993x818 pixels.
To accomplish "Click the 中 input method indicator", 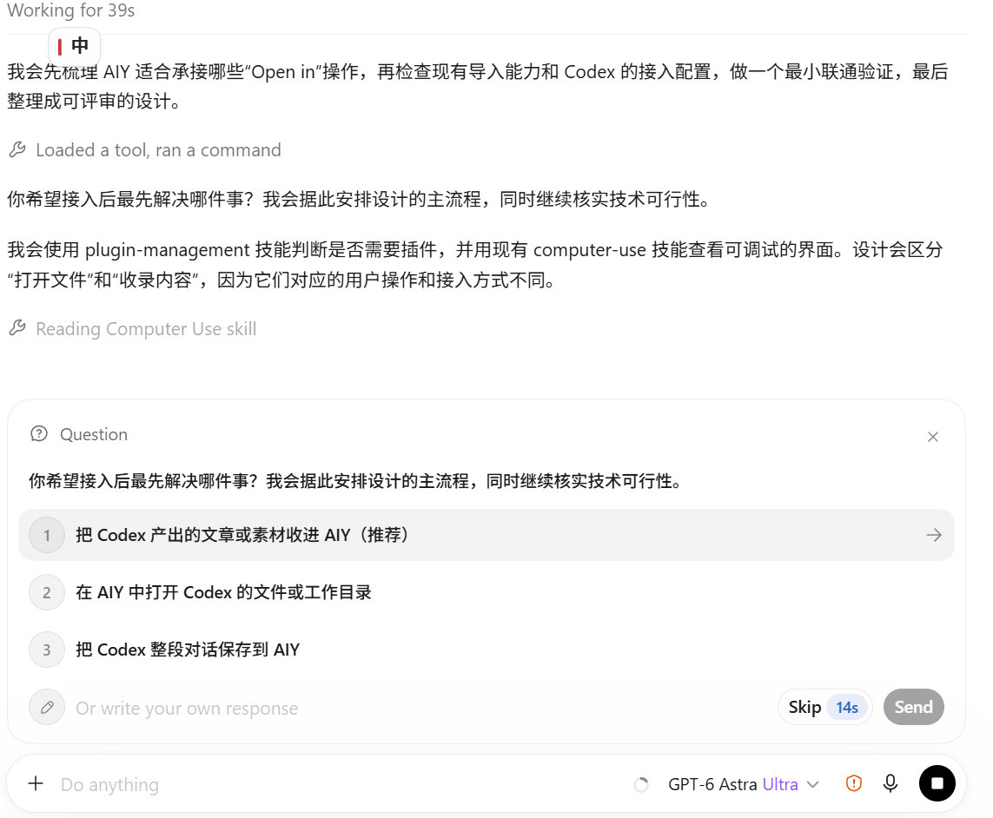I will click(74, 45).
